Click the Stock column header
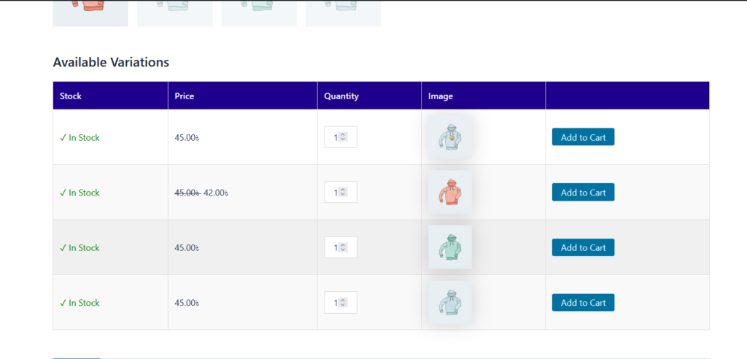The width and height of the screenshot is (747, 359). (x=71, y=96)
